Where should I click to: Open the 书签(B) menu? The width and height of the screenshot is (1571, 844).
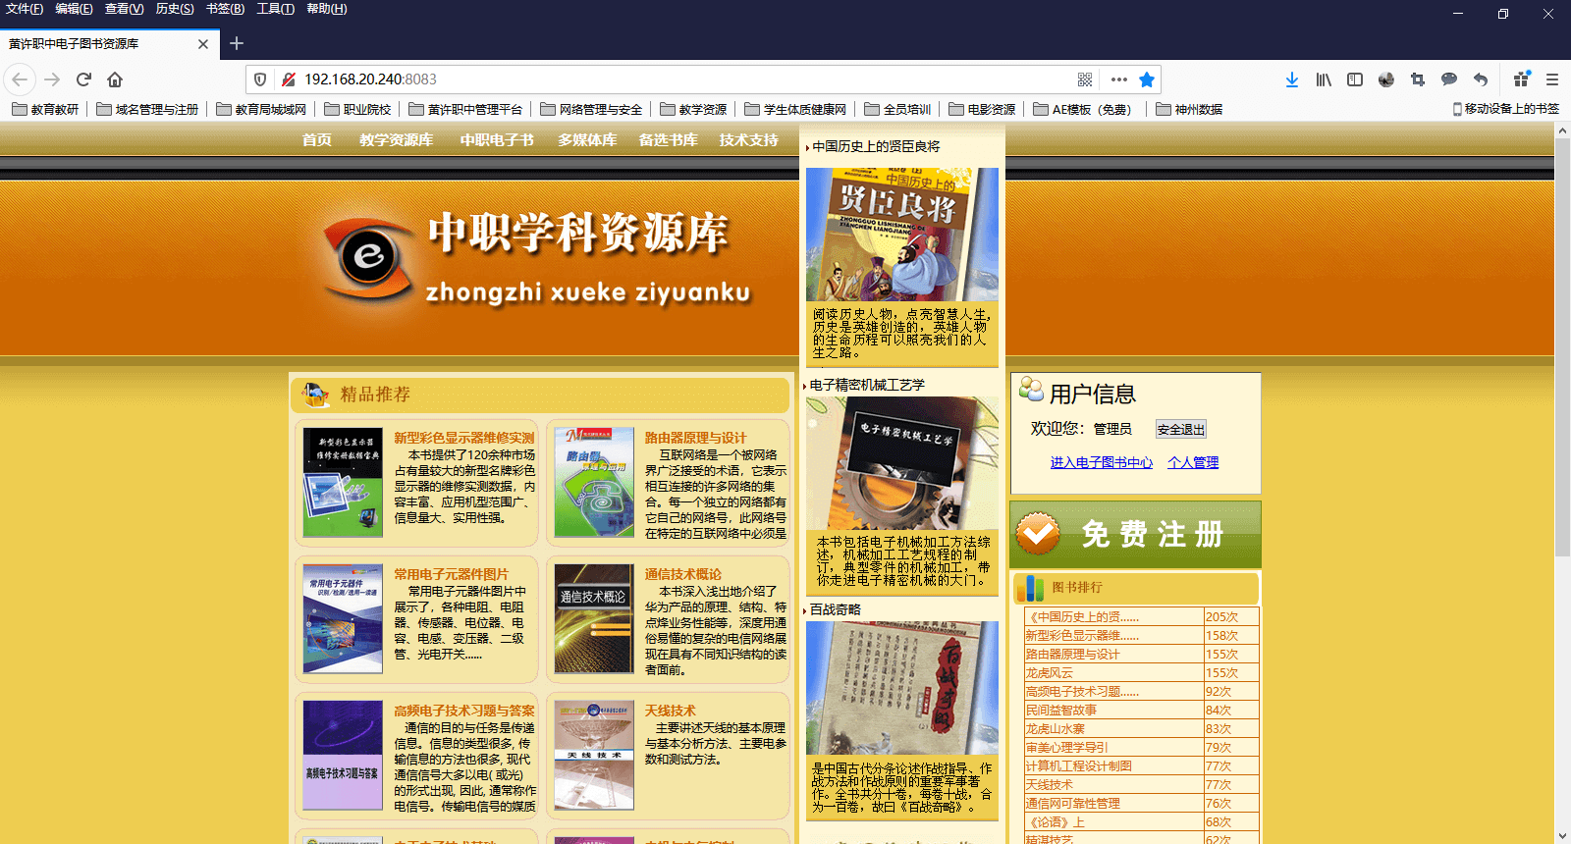click(225, 9)
